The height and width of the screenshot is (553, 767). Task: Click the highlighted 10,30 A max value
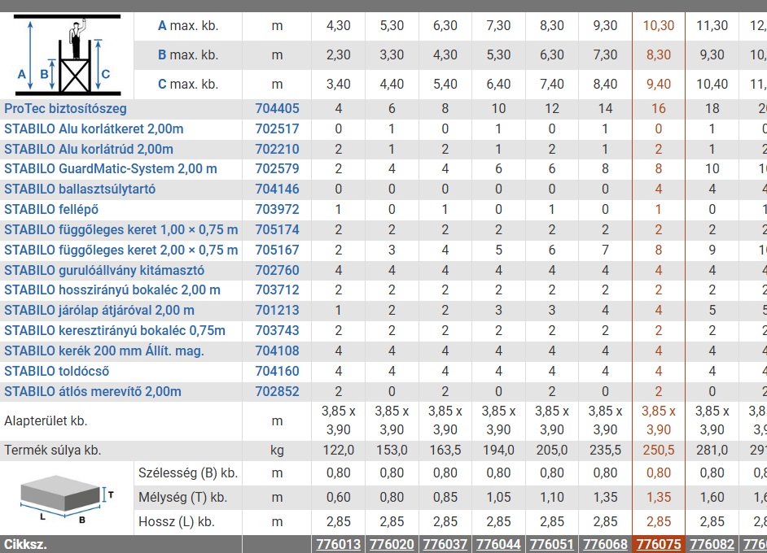[x=659, y=25]
